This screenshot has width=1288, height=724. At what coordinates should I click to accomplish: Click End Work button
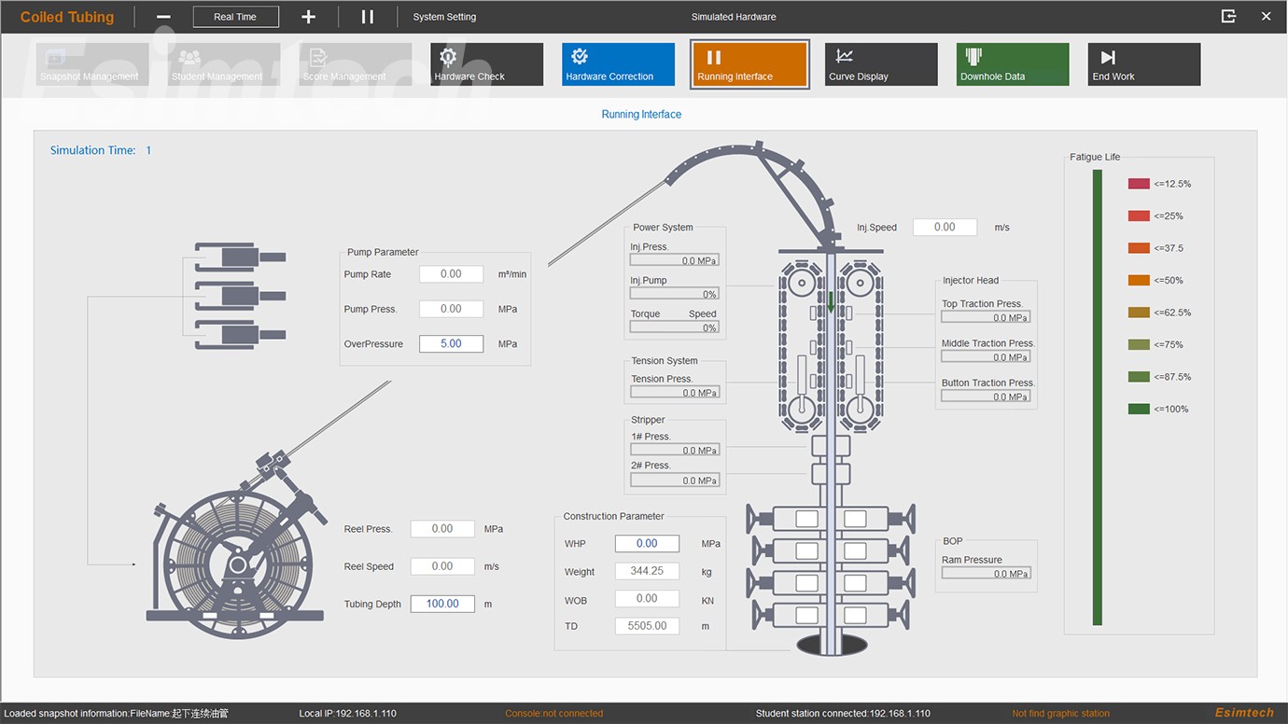pos(1144,64)
